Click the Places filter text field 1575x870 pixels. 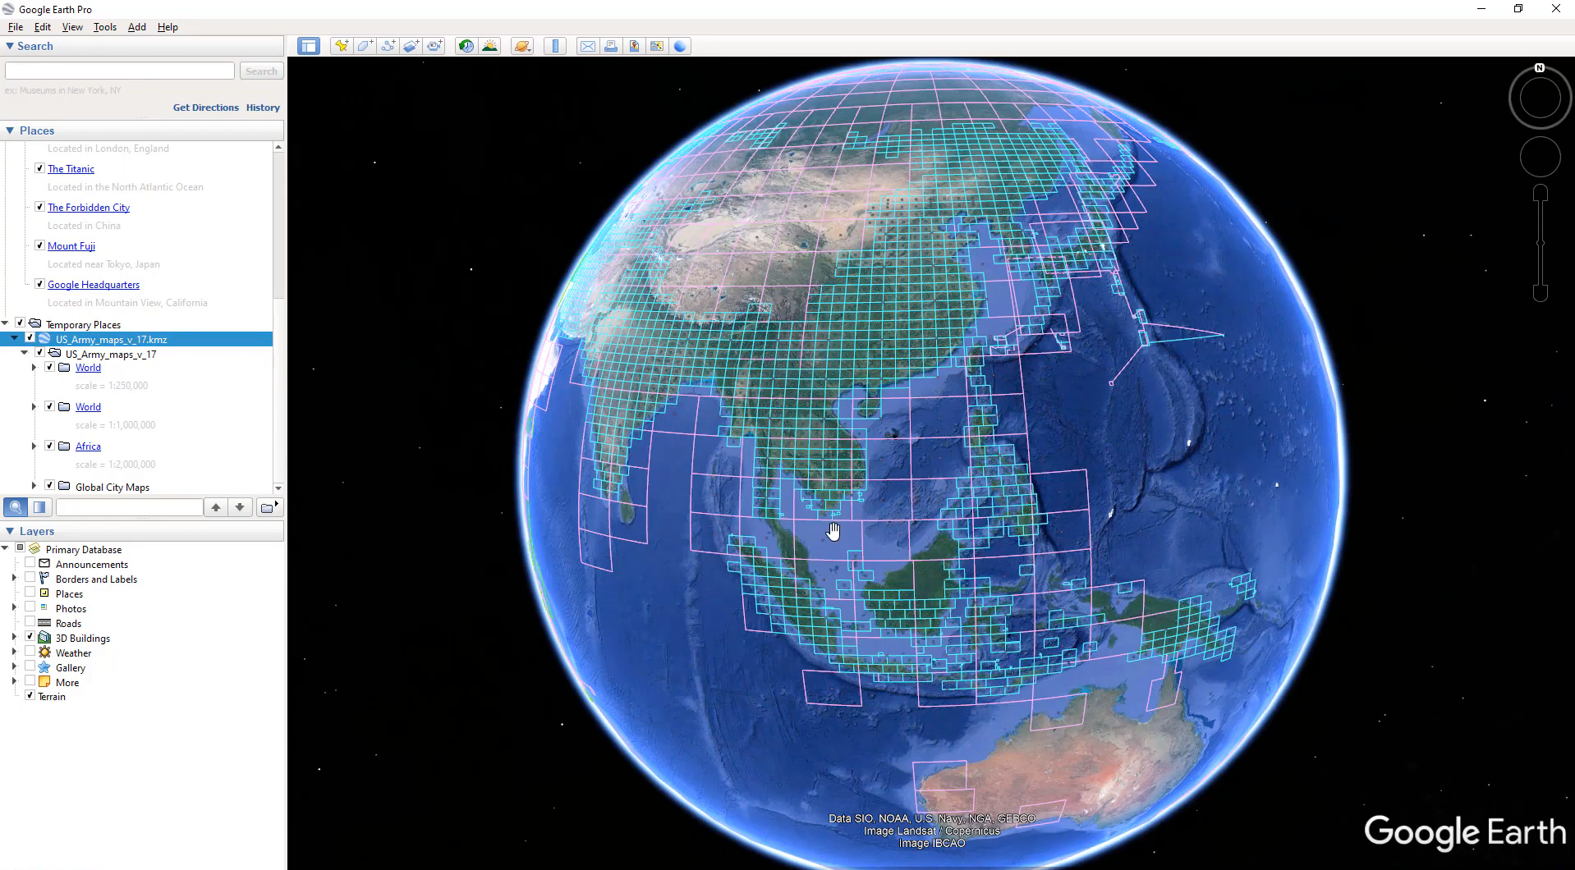[129, 507]
